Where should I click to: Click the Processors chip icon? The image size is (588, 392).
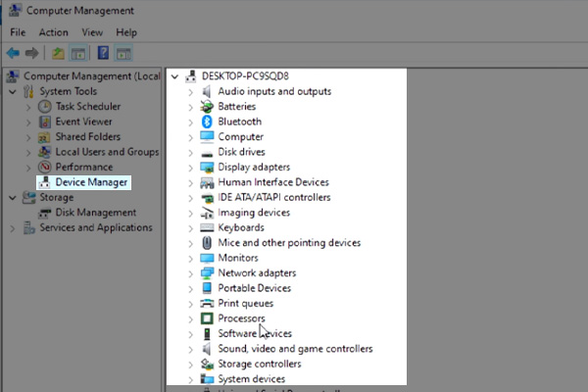pyautogui.click(x=207, y=318)
